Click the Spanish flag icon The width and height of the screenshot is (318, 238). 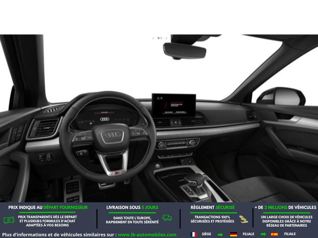[274, 234]
